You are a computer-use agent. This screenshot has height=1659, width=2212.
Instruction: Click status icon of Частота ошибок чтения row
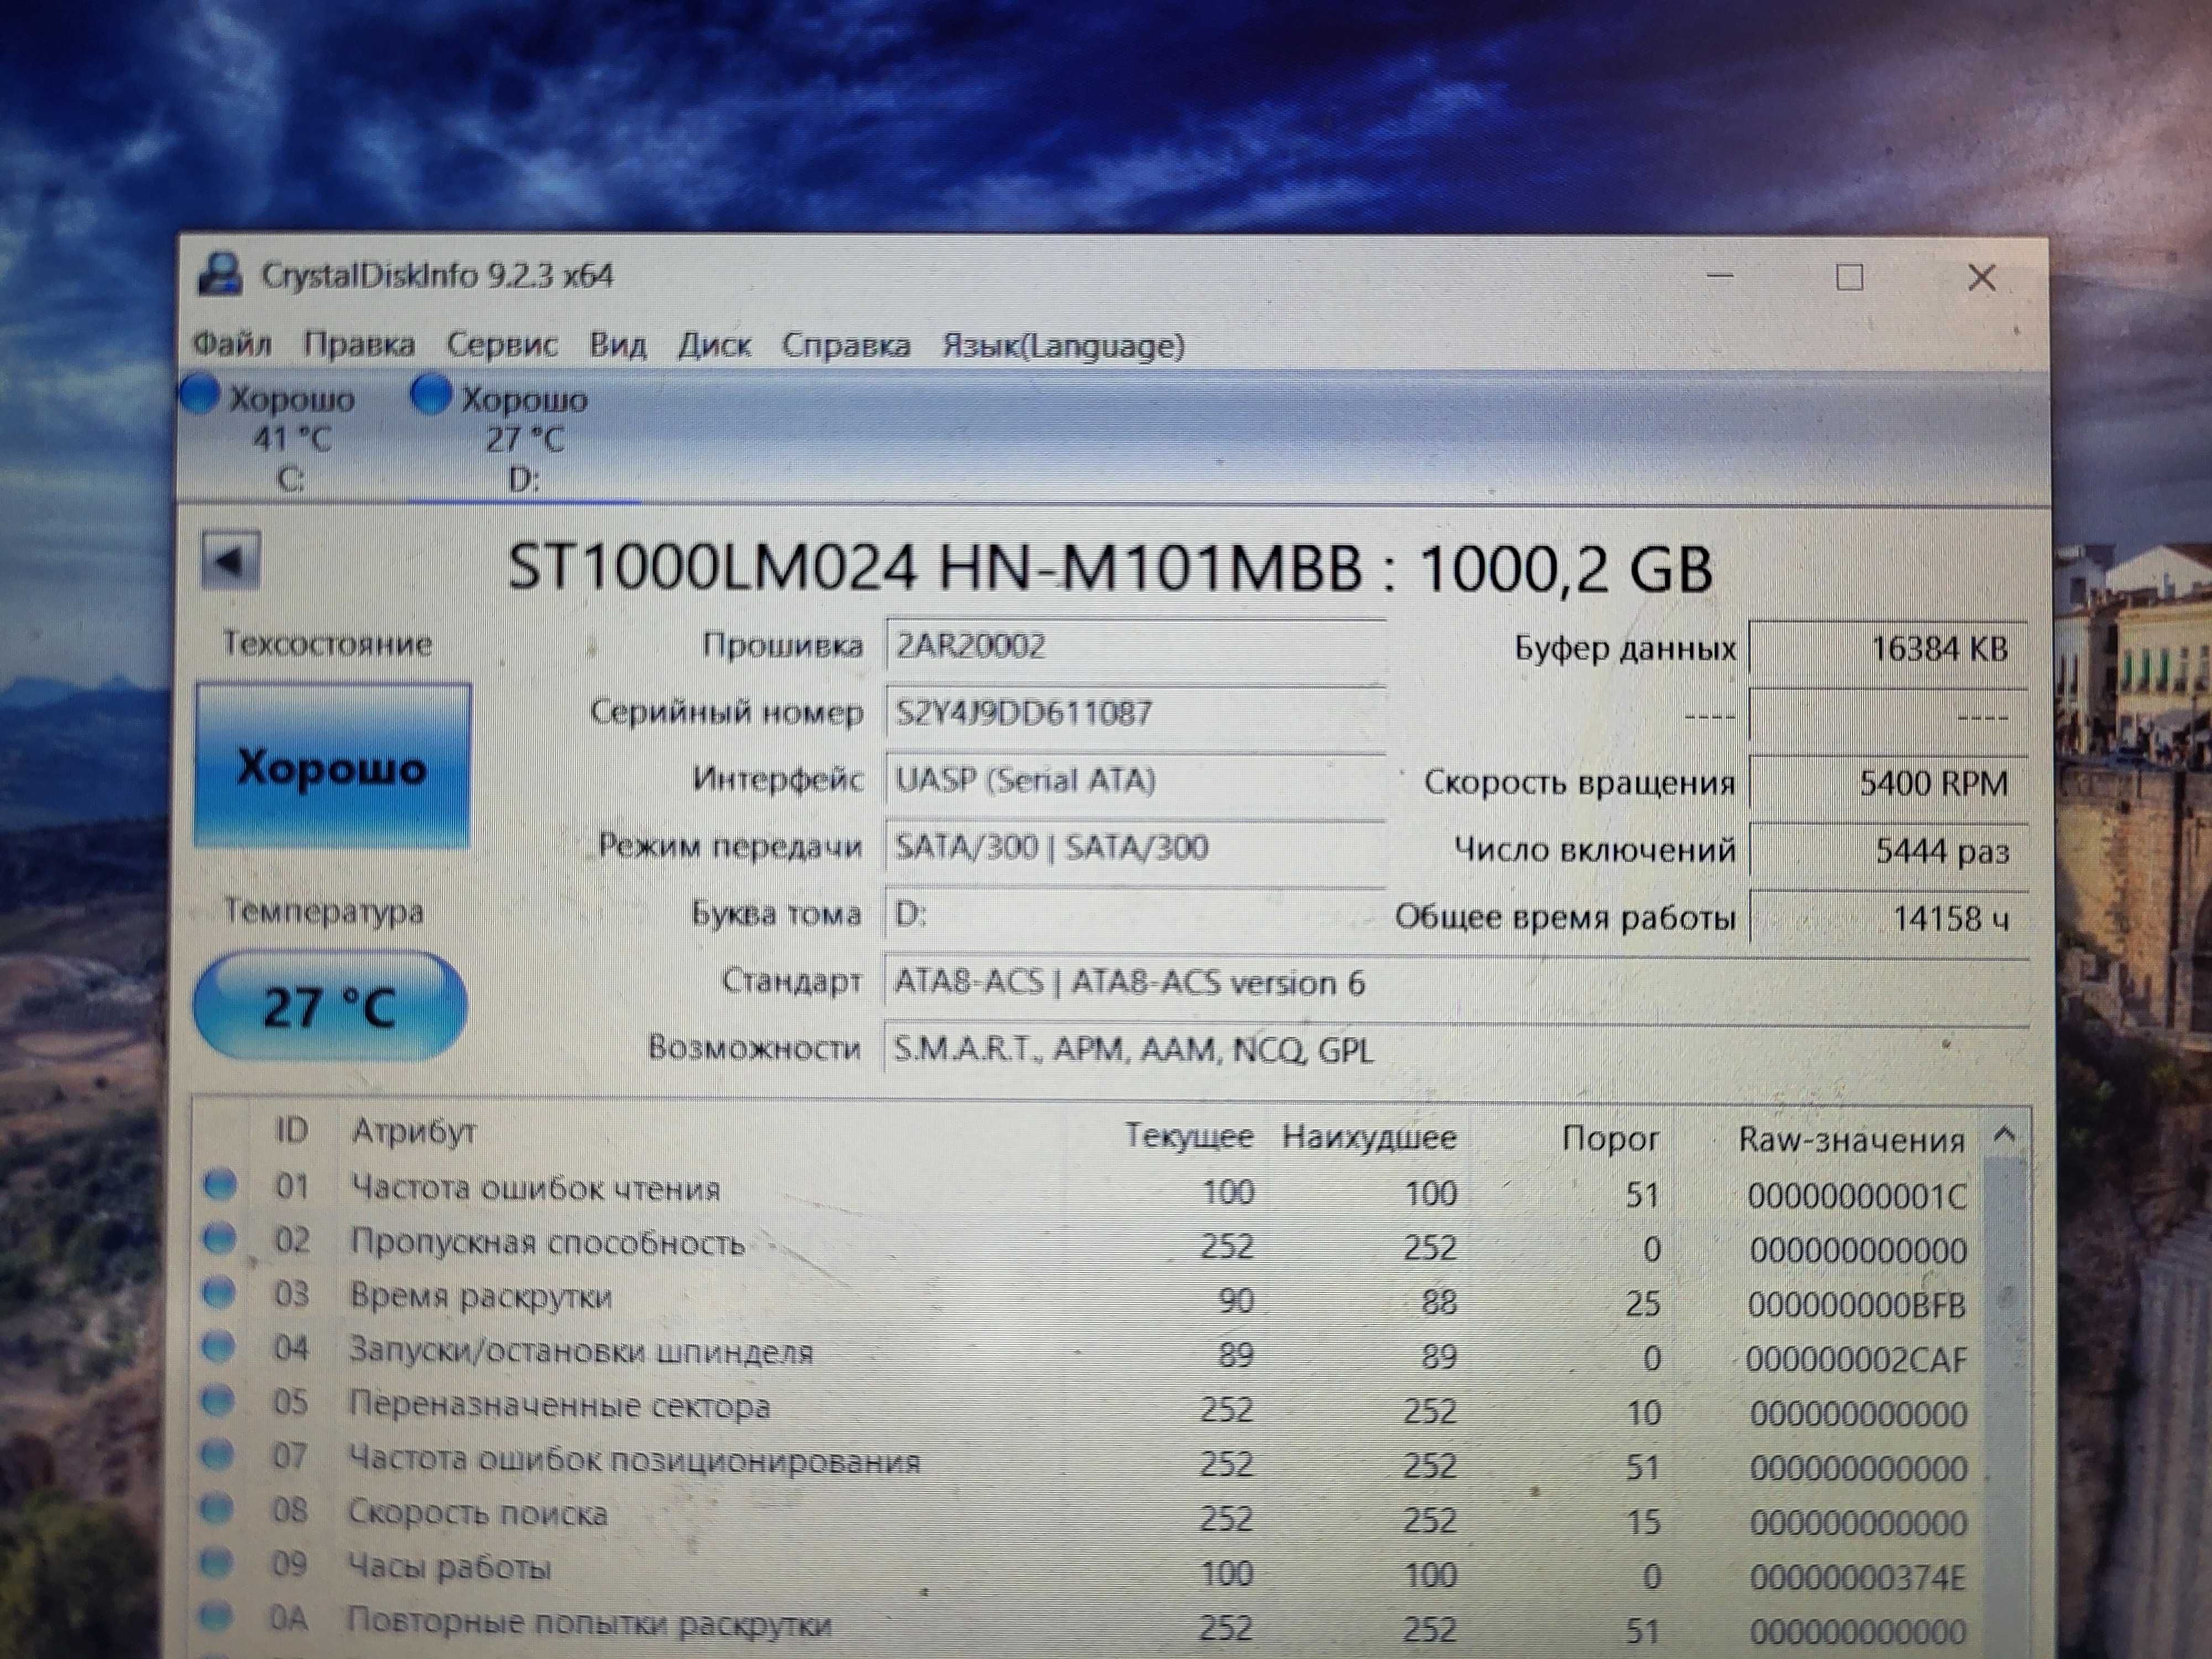(220, 1185)
